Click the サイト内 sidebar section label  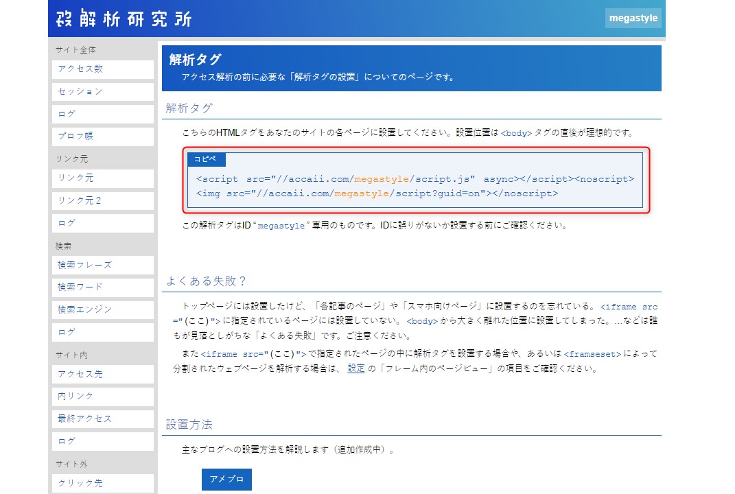[71, 355]
